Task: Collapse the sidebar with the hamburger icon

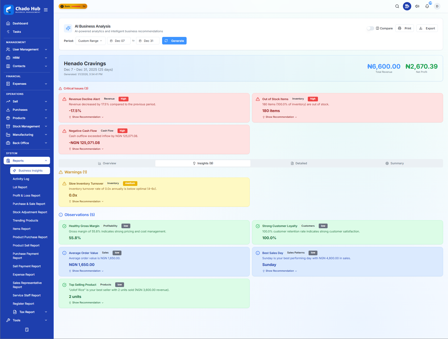Action: [x=46, y=10]
